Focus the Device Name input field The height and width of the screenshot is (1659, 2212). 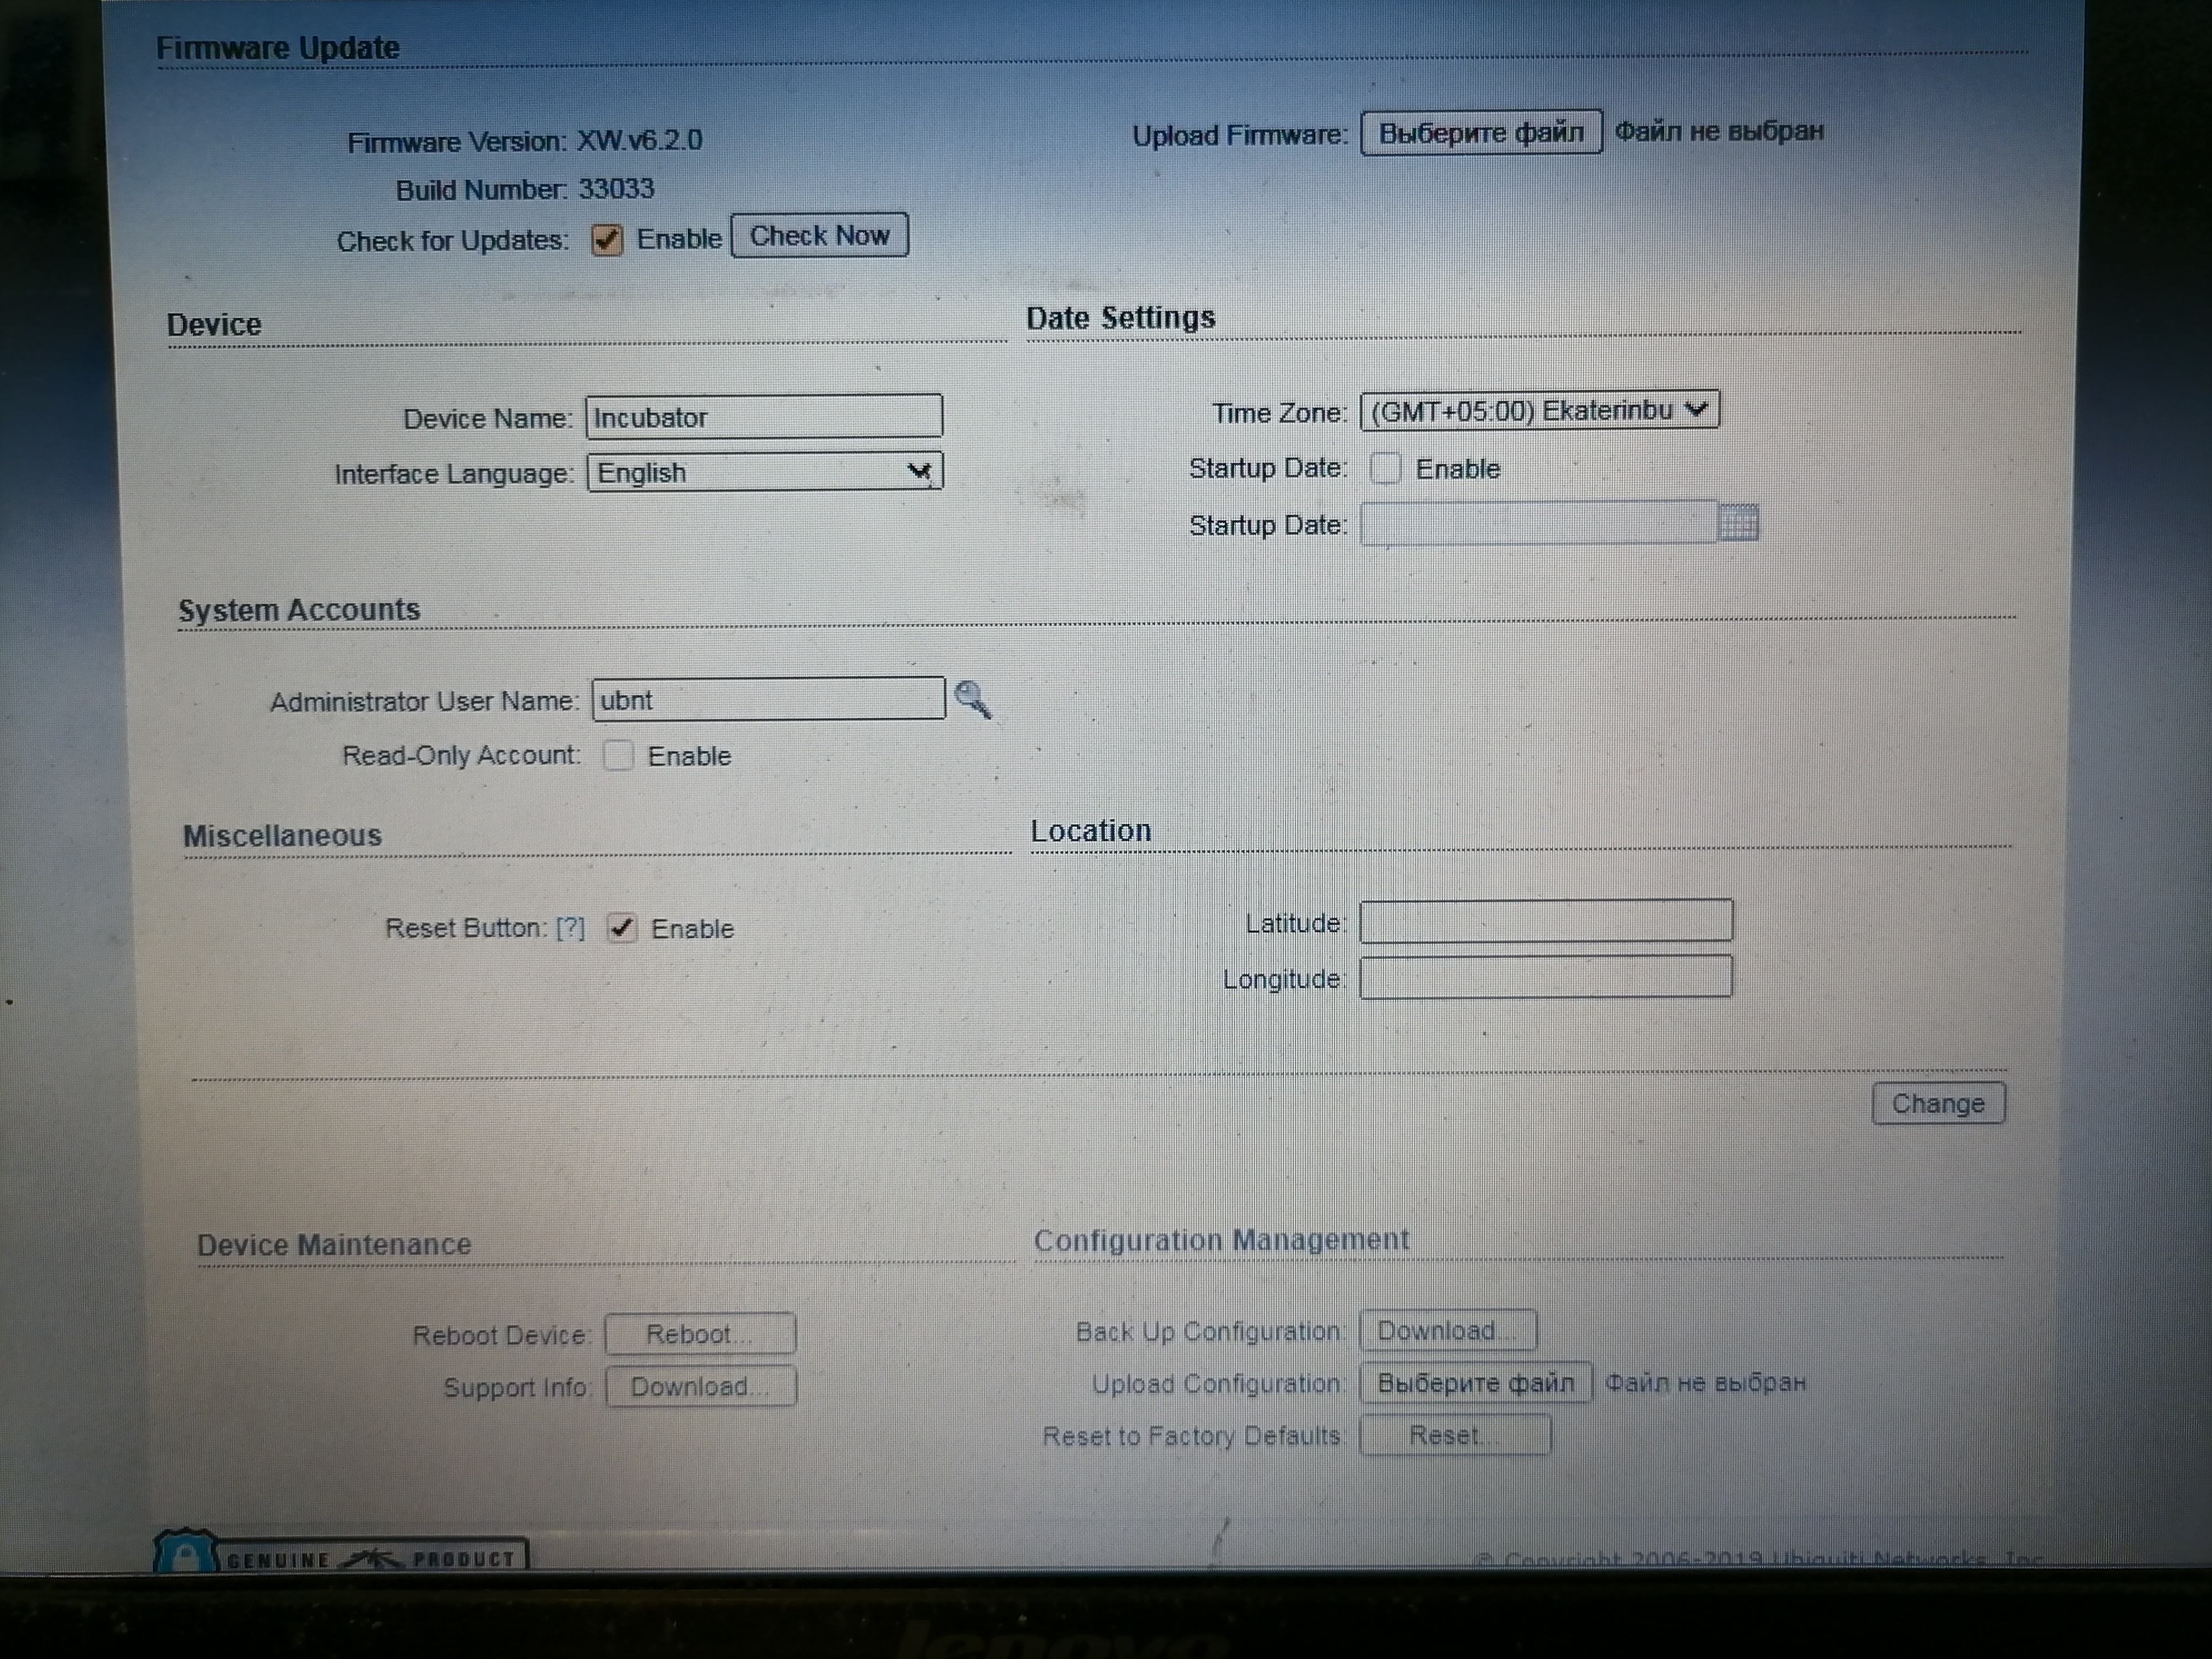click(764, 416)
